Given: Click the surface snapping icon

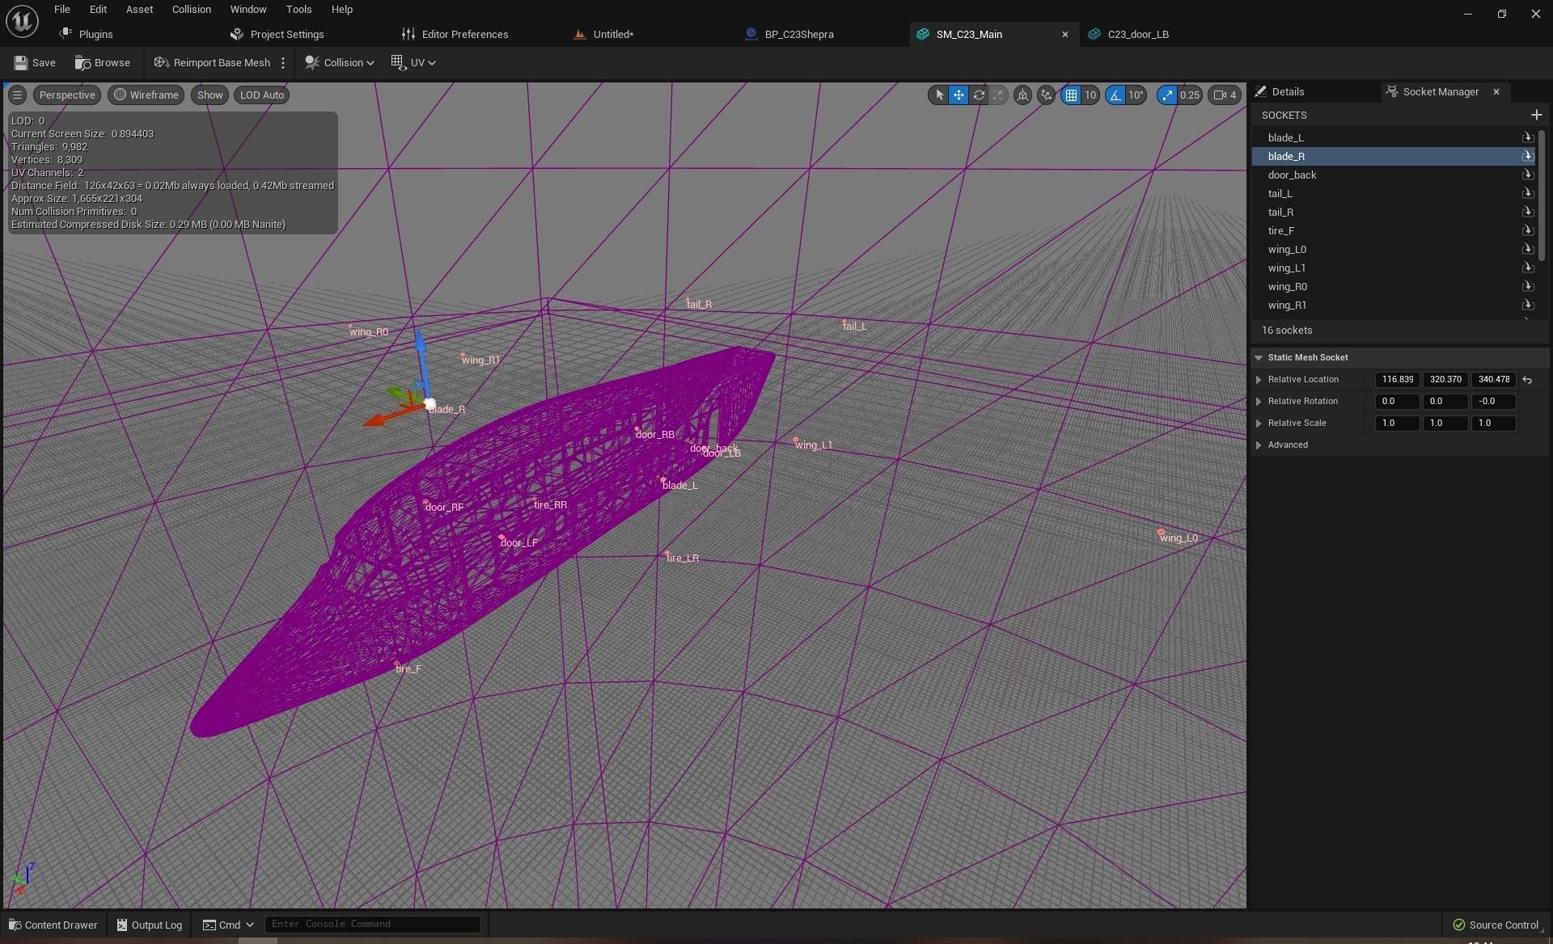Looking at the screenshot, I should point(1046,95).
